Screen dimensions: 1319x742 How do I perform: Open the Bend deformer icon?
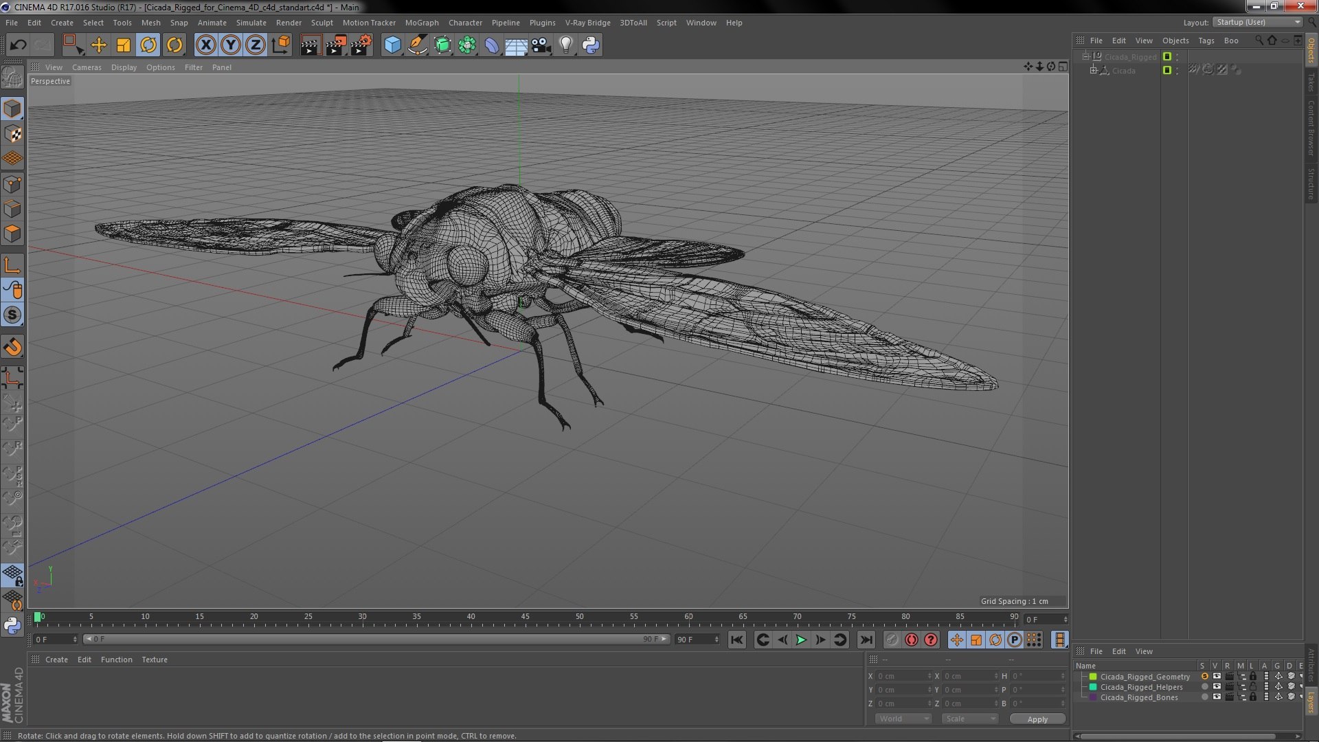(x=492, y=45)
